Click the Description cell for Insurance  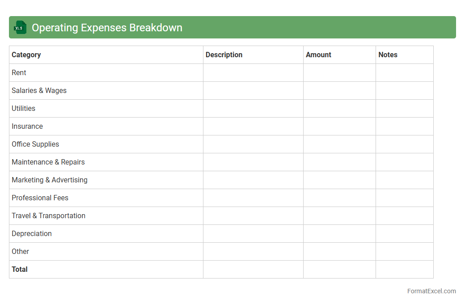pos(253,127)
